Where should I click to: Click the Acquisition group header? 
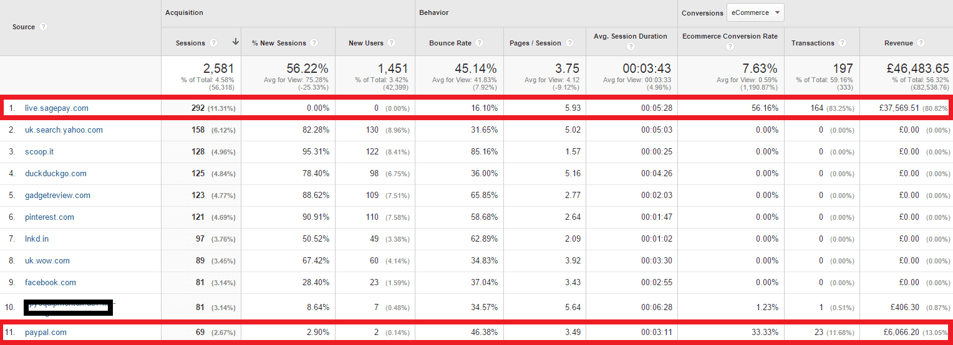coord(184,12)
